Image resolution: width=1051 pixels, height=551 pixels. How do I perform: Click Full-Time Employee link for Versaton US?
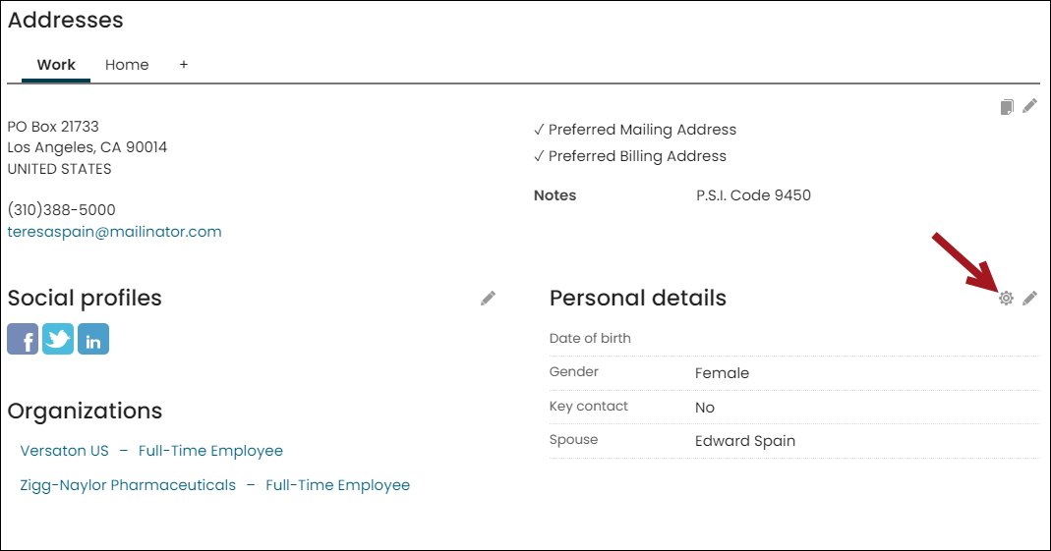(x=210, y=451)
